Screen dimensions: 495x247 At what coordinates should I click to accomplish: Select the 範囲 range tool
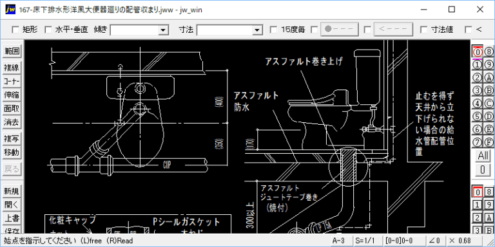[x=12, y=51]
